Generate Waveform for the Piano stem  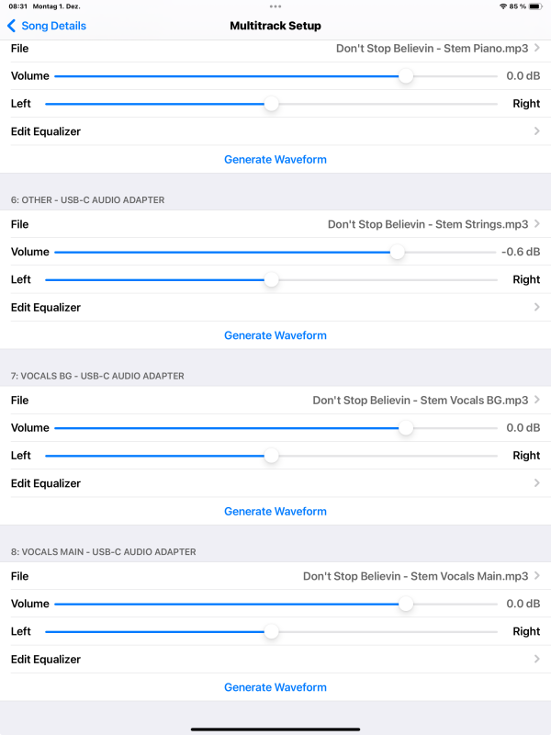(275, 160)
